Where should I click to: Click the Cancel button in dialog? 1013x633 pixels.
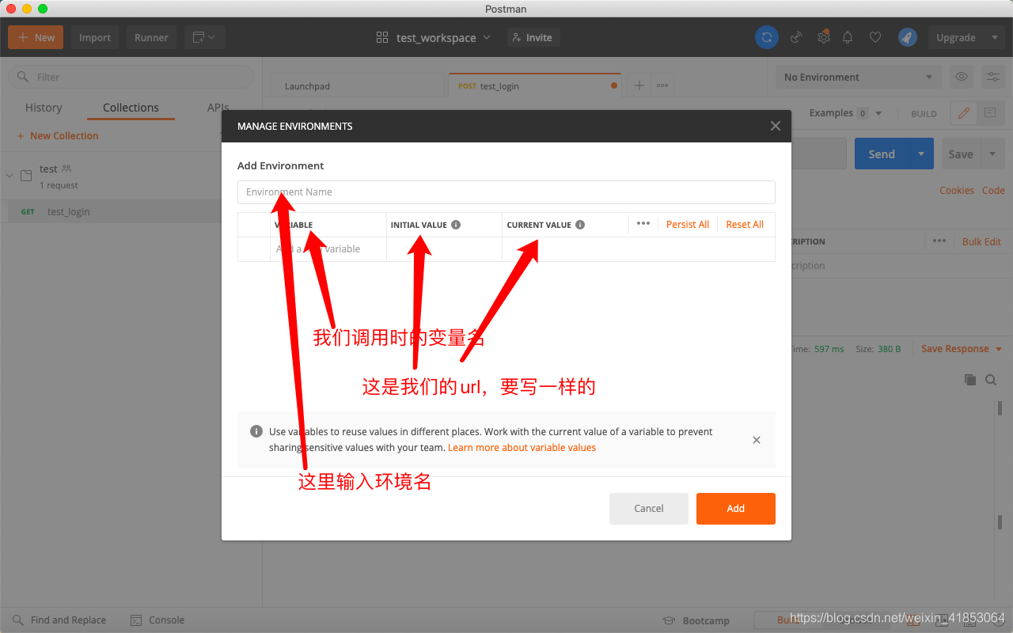[649, 509]
